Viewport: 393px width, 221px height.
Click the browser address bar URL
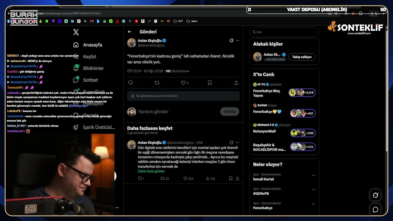69,14
